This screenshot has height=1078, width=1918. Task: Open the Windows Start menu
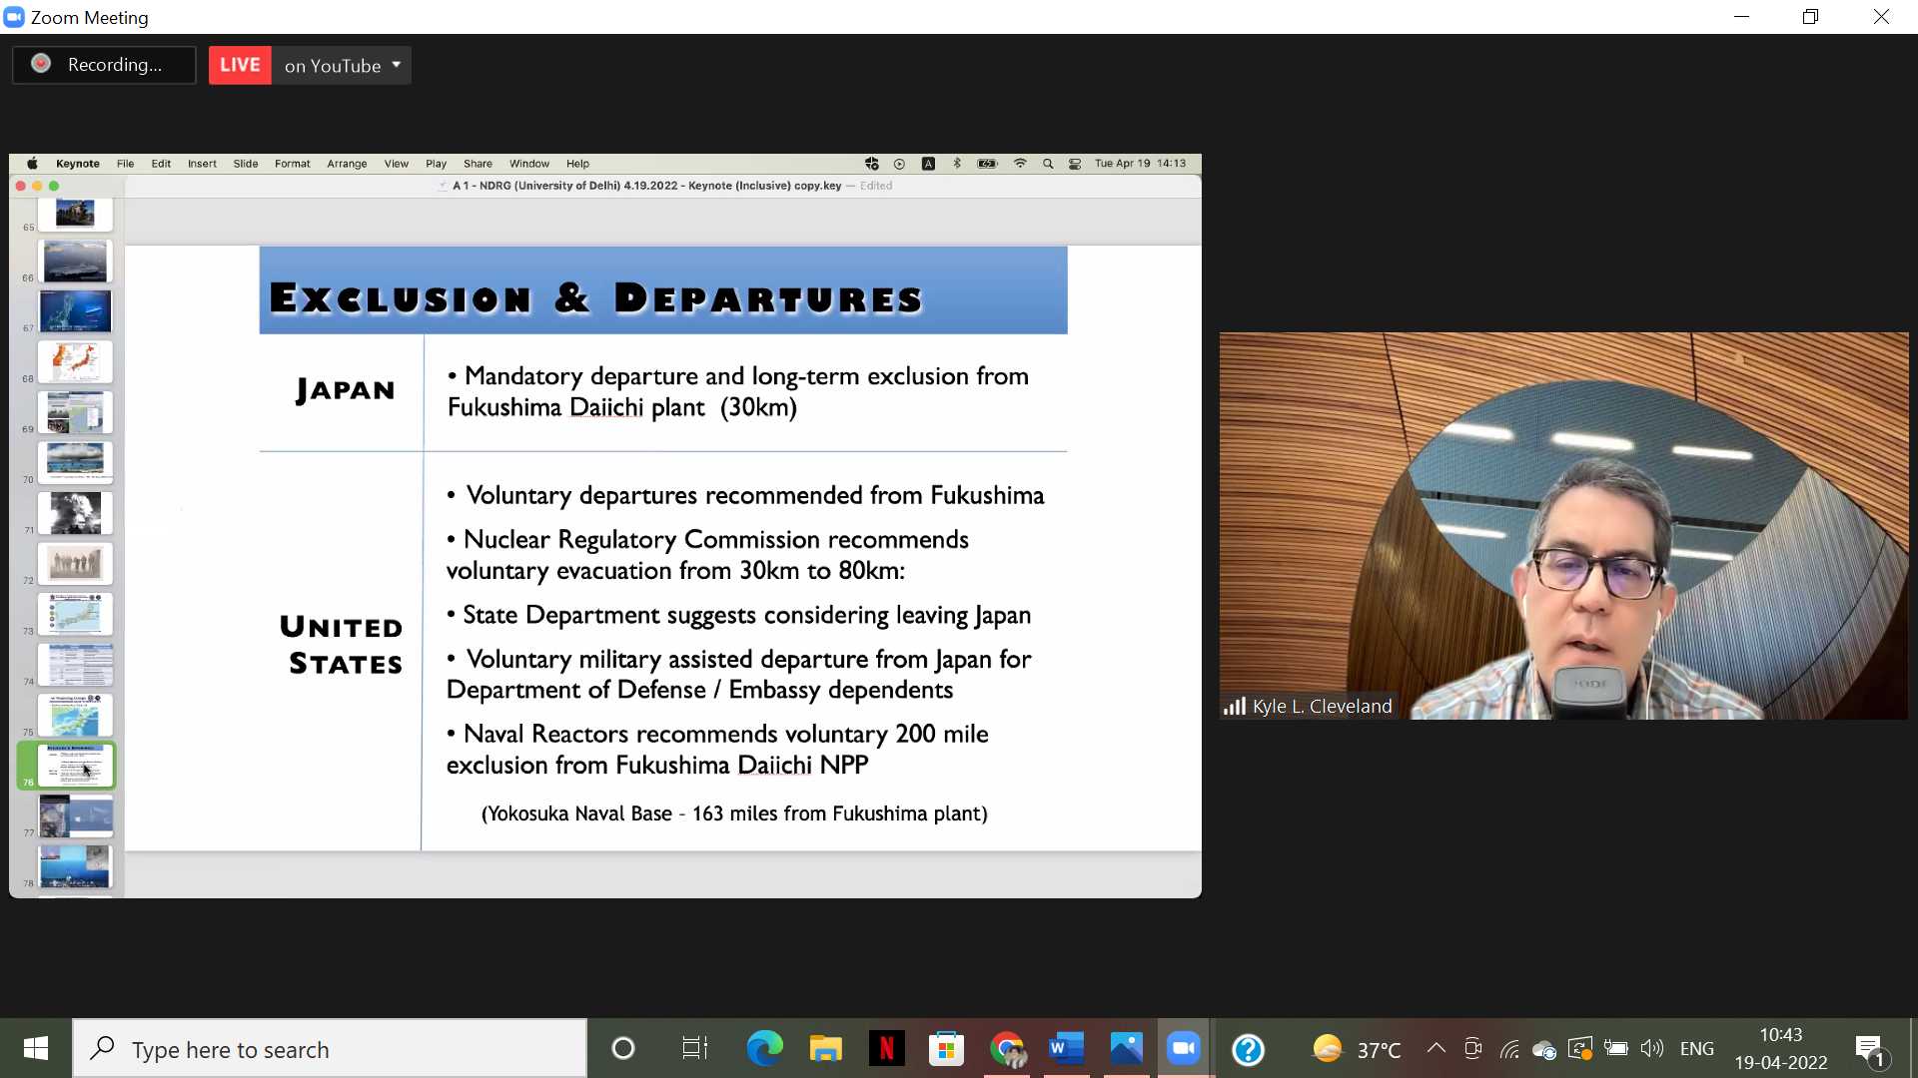pos(36,1049)
